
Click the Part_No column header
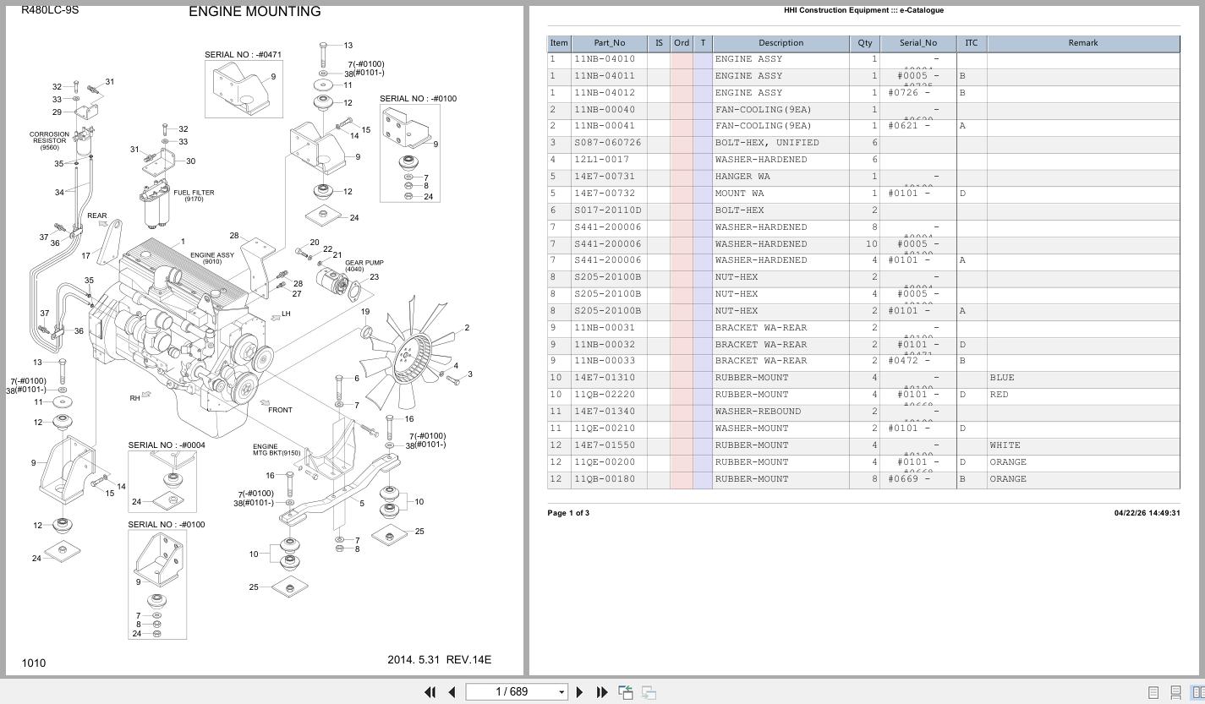click(x=609, y=43)
